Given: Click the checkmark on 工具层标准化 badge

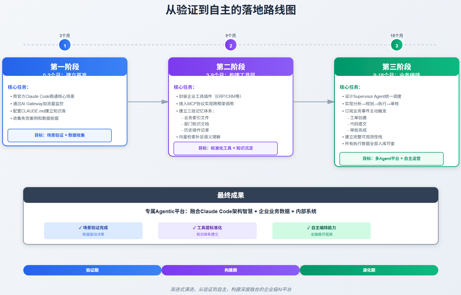Looking at the screenshot, I should [x=194, y=228].
